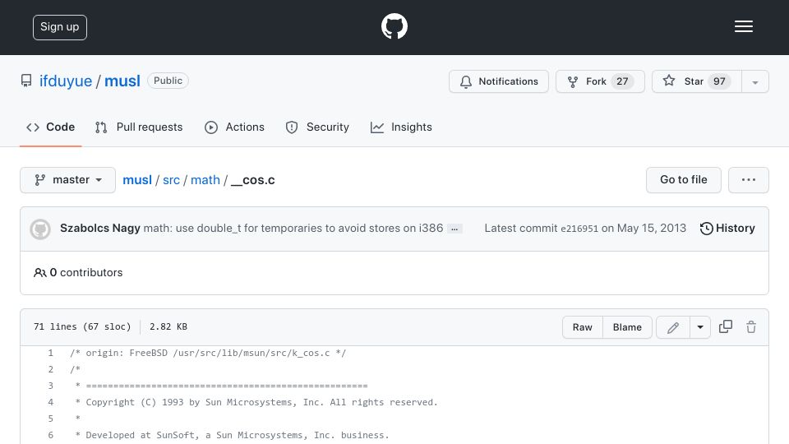Open the musl repository link in header
This screenshot has width=789, height=444.
pos(122,81)
